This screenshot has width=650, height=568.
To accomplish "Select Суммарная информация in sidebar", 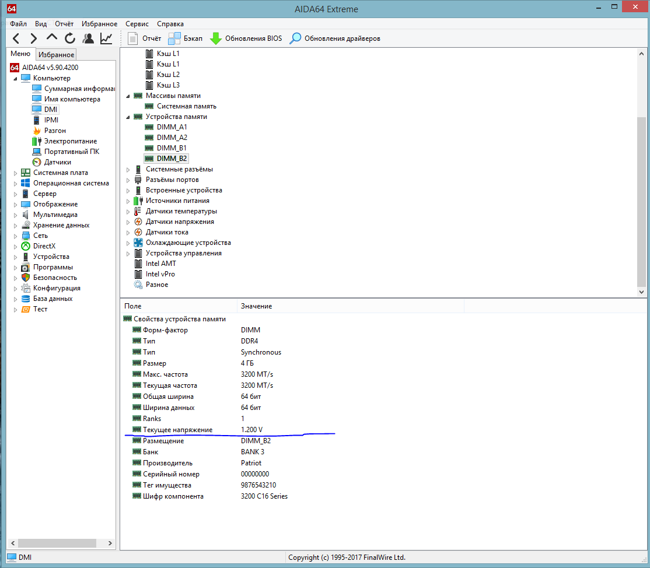I will click(x=74, y=89).
